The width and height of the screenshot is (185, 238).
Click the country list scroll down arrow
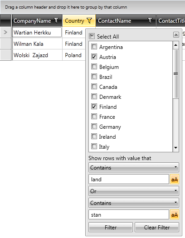point(176,148)
